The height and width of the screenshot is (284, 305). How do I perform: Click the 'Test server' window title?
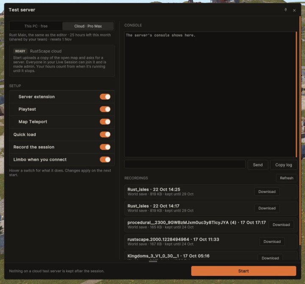coord(22,10)
